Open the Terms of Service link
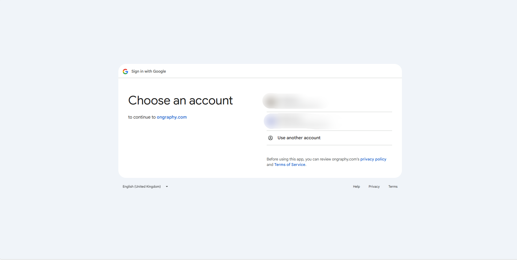Viewport: 517px width, 260px height. [290, 165]
